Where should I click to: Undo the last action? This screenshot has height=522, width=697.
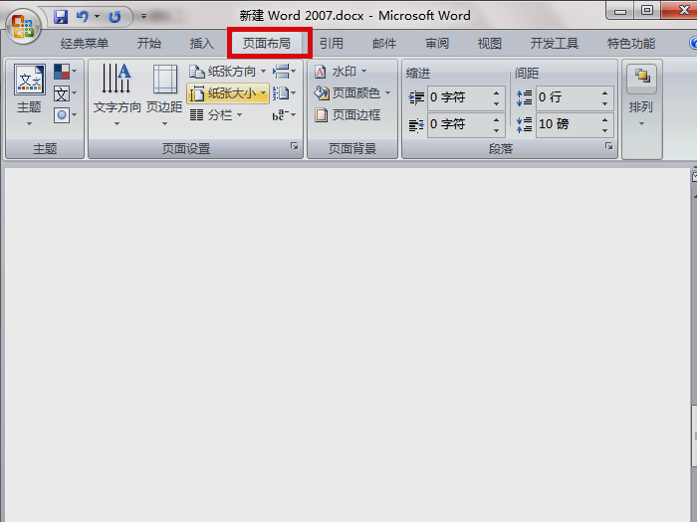click(83, 17)
